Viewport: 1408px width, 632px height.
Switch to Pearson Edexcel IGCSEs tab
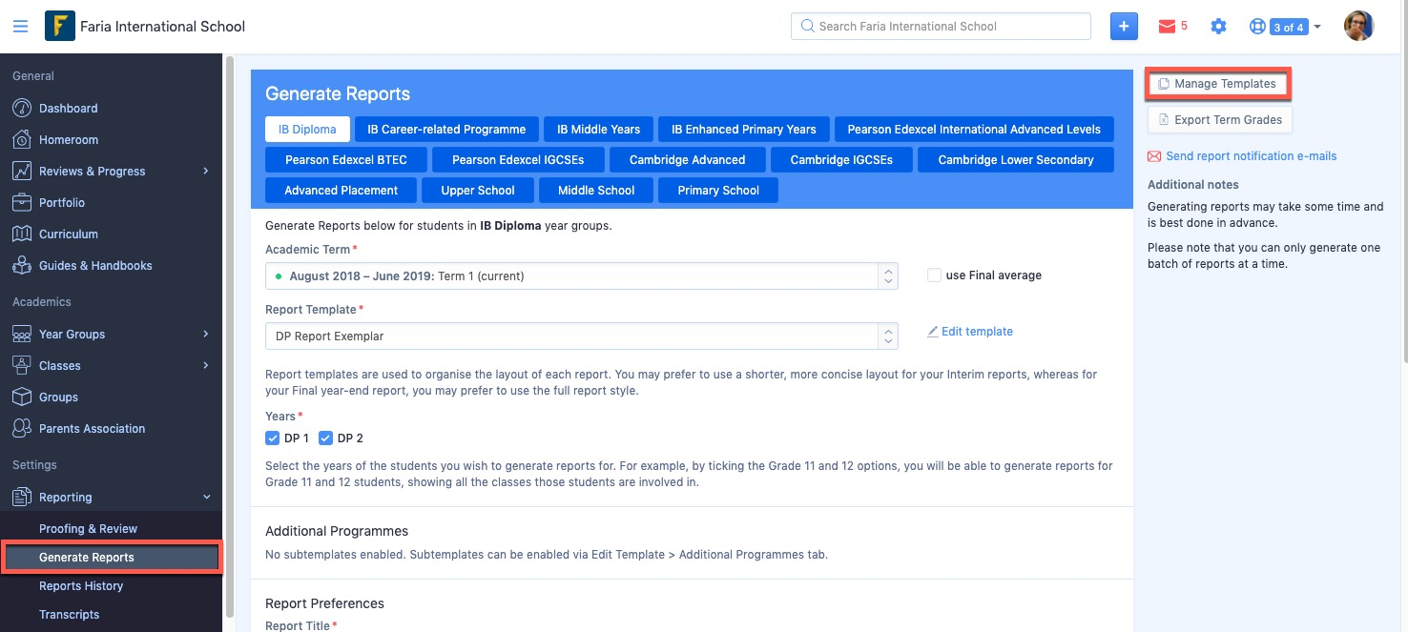point(518,160)
